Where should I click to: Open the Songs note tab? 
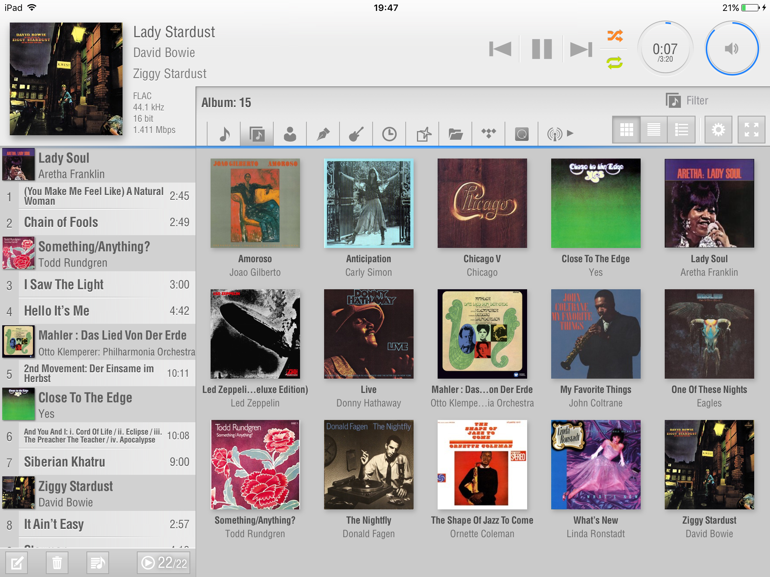point(224,134)
